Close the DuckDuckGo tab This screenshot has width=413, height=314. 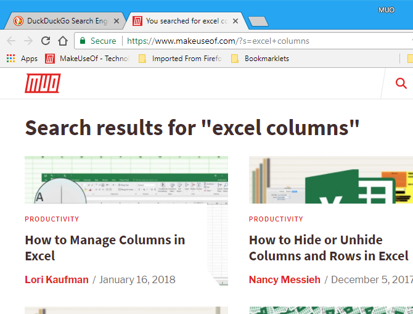[x=117, y=21]
